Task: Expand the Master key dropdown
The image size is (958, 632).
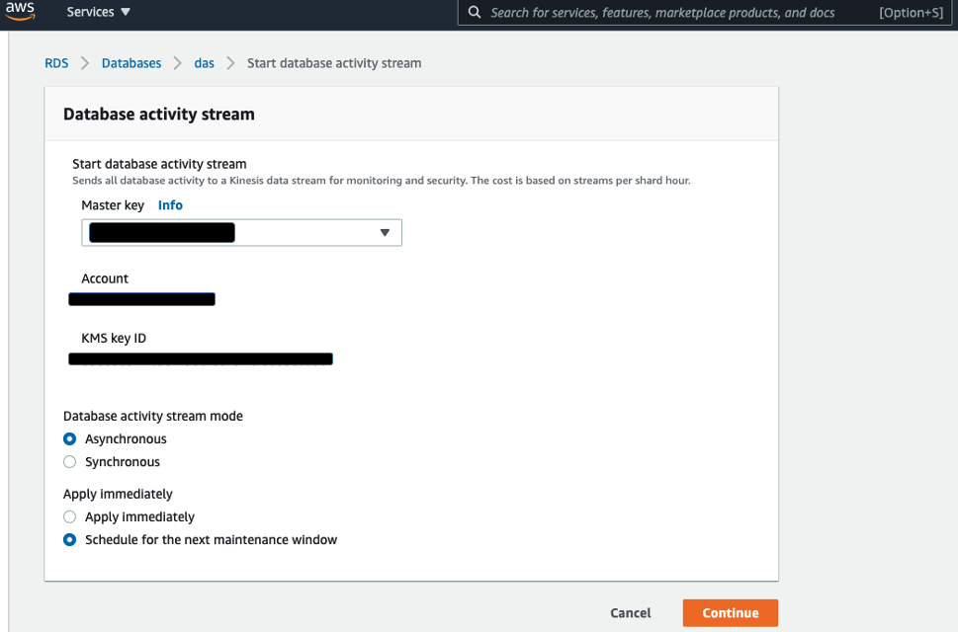Action: [x=241, y=233]
